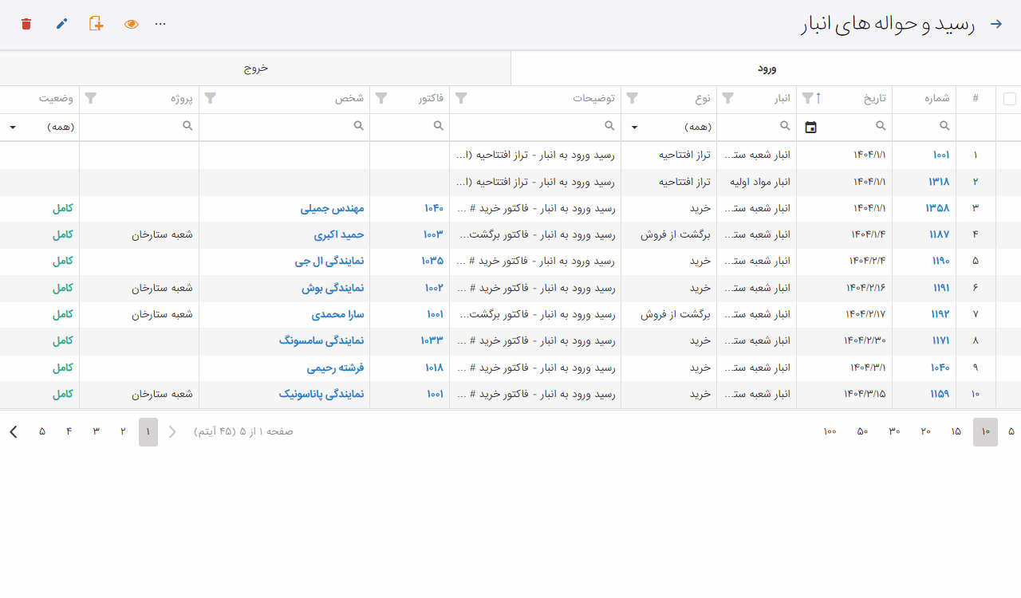Image resolution: width=1021 pixels, height=598 pixels.
Task: Open receipt number 1358 link
Action: tap(937, 208)
